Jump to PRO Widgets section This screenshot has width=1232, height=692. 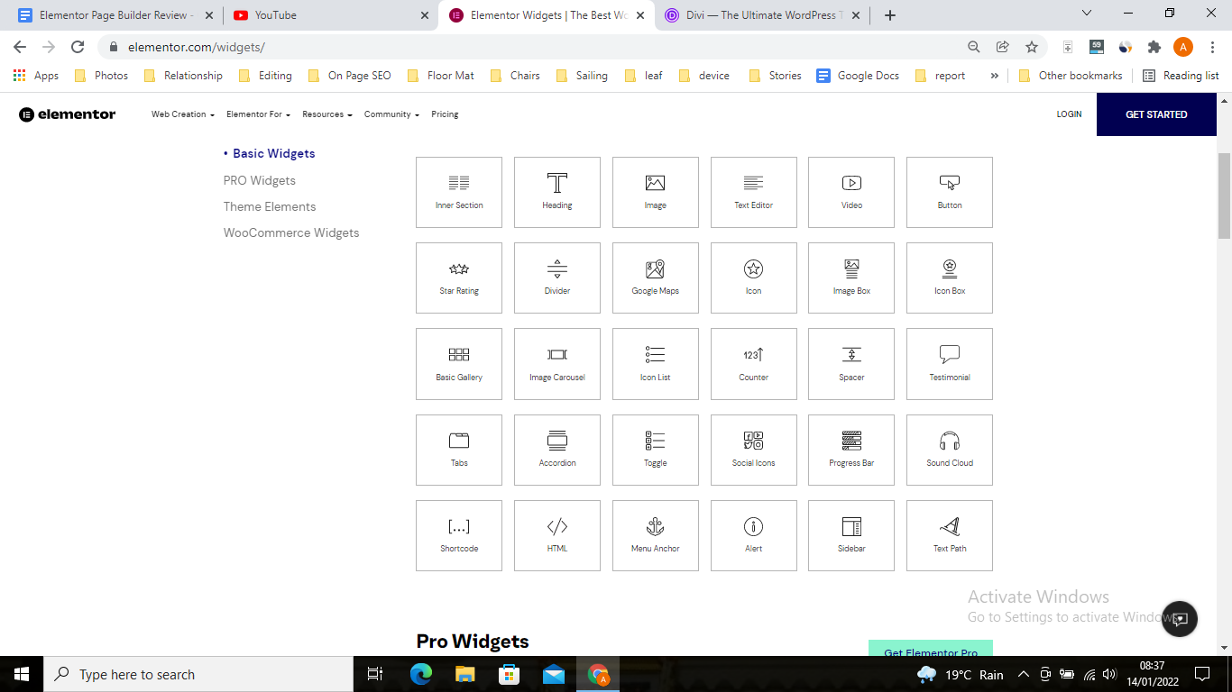[260, 180]
